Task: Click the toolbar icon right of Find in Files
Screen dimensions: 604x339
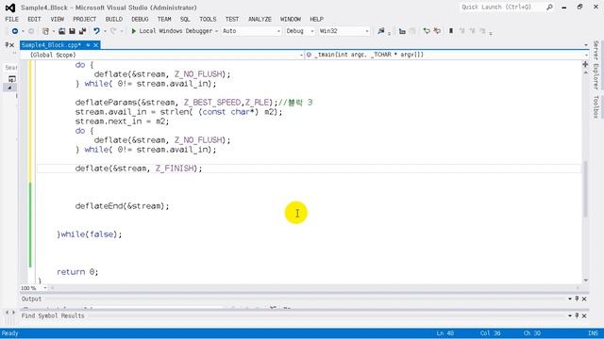Action: click(402, 31)
